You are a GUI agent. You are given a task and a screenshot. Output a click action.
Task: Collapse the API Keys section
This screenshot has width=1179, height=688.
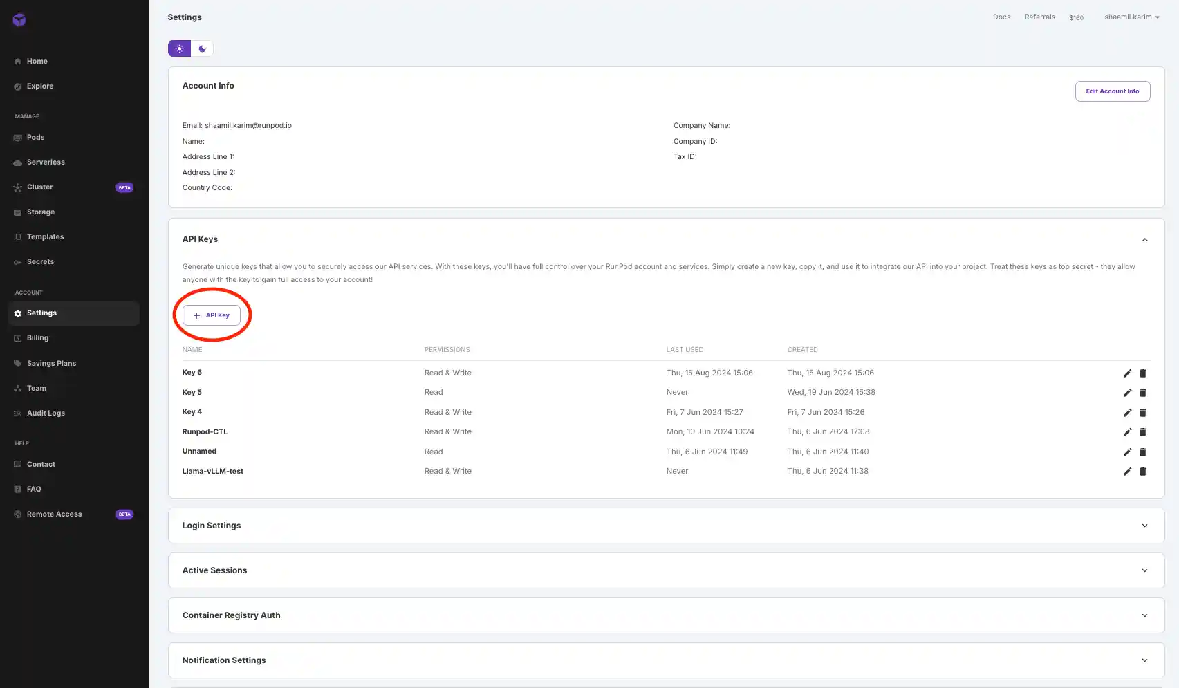point(1144,240)
